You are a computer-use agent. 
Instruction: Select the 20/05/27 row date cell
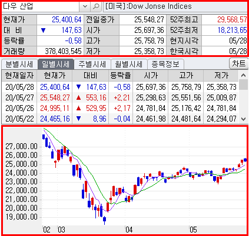pyautogui.click(x=19, y=97)
